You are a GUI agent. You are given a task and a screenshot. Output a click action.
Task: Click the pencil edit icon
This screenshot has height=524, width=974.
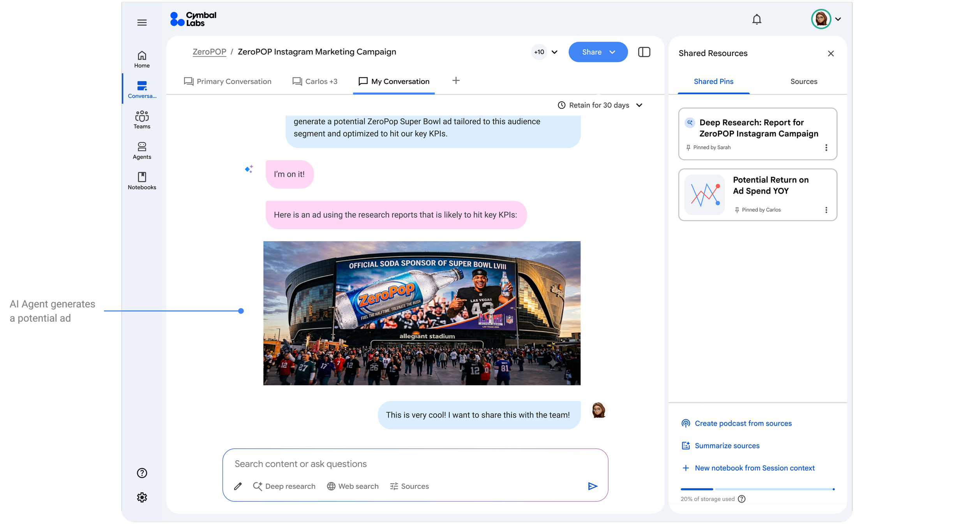pos(238,486)
